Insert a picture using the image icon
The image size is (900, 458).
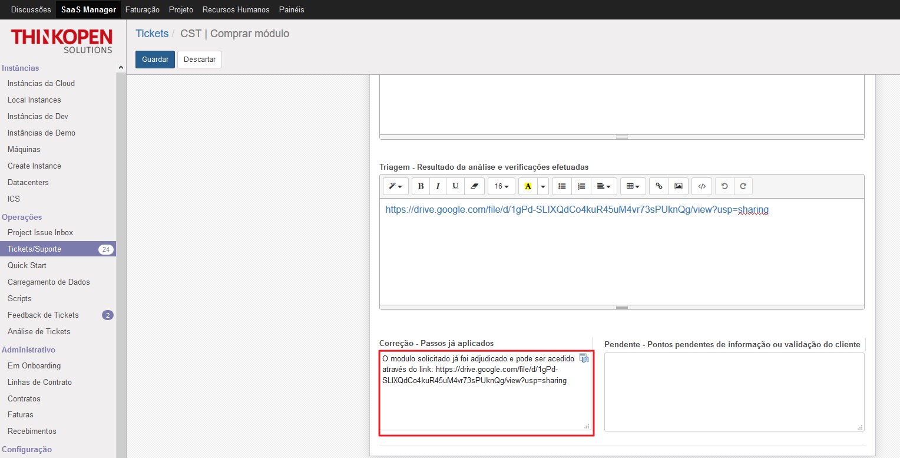coord(678,186)
